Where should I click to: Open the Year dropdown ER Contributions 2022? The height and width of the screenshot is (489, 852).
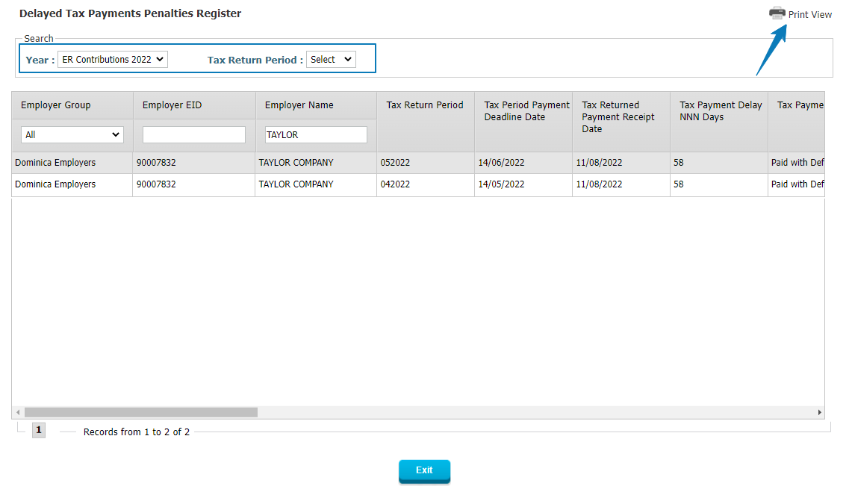point(113,60)
